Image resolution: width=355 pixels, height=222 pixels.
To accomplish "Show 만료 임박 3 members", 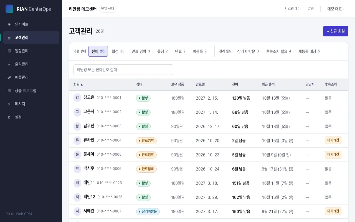I will (141, 51).
